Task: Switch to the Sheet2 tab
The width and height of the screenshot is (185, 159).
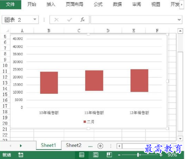Action: click(x=74, y=145)
